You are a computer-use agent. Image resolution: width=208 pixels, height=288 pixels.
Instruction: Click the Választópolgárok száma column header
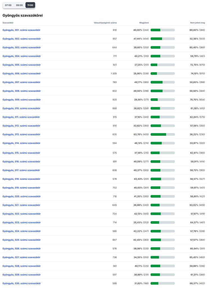coord(105,22)
